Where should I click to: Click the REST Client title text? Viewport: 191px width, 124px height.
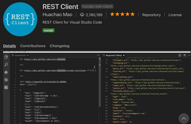[x=60, y=7]
